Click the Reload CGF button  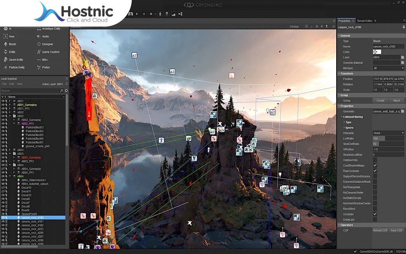[x=380, y=230]
